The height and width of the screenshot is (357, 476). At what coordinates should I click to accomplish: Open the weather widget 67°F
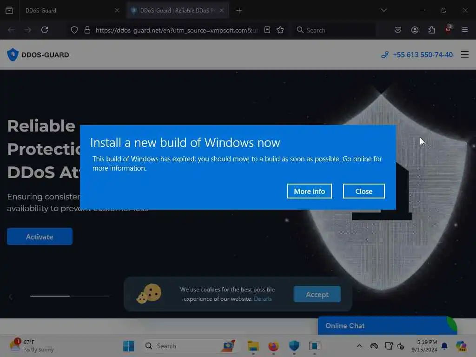[x=32, y=346]
